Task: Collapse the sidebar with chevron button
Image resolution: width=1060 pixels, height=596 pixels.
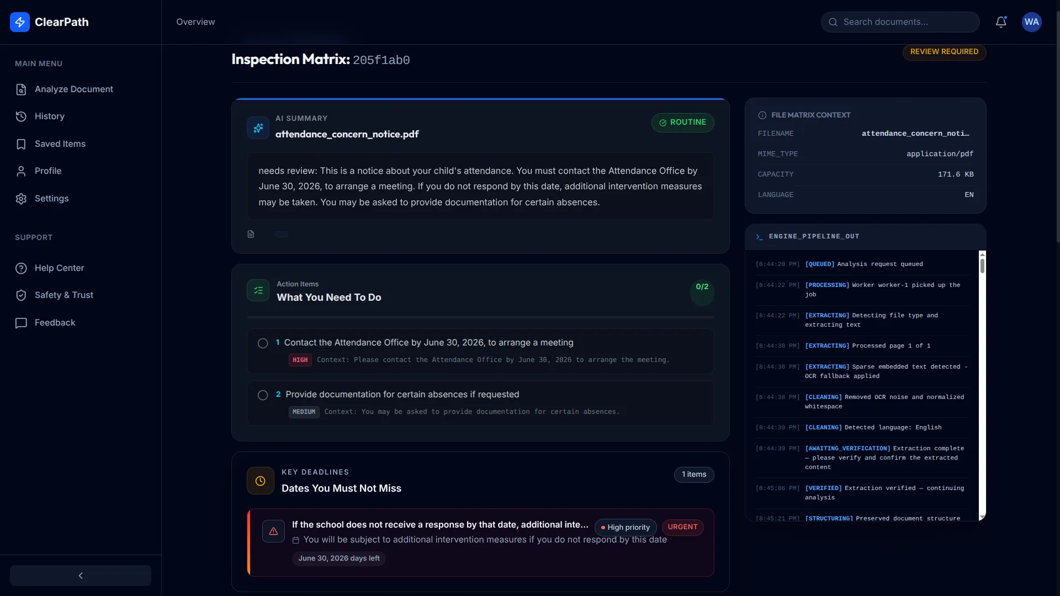Action: coord(81,576)
